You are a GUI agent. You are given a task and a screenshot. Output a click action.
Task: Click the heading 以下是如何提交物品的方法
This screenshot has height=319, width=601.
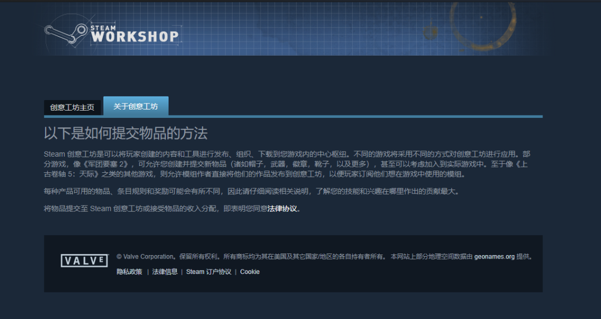click(x=126, y=133)
